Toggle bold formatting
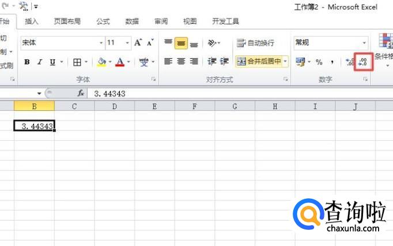Image resolution: width=393 pixels, height=246 pixels. point(27,62)
